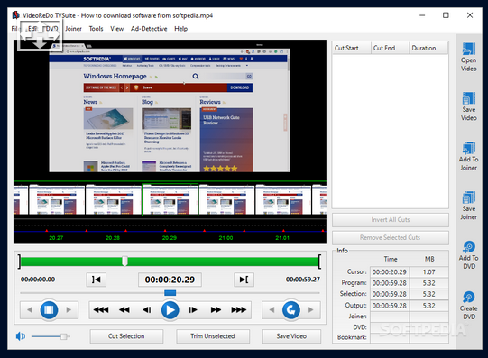
Task: Click the Create DVD icon
Action: [x=469, y=298]
